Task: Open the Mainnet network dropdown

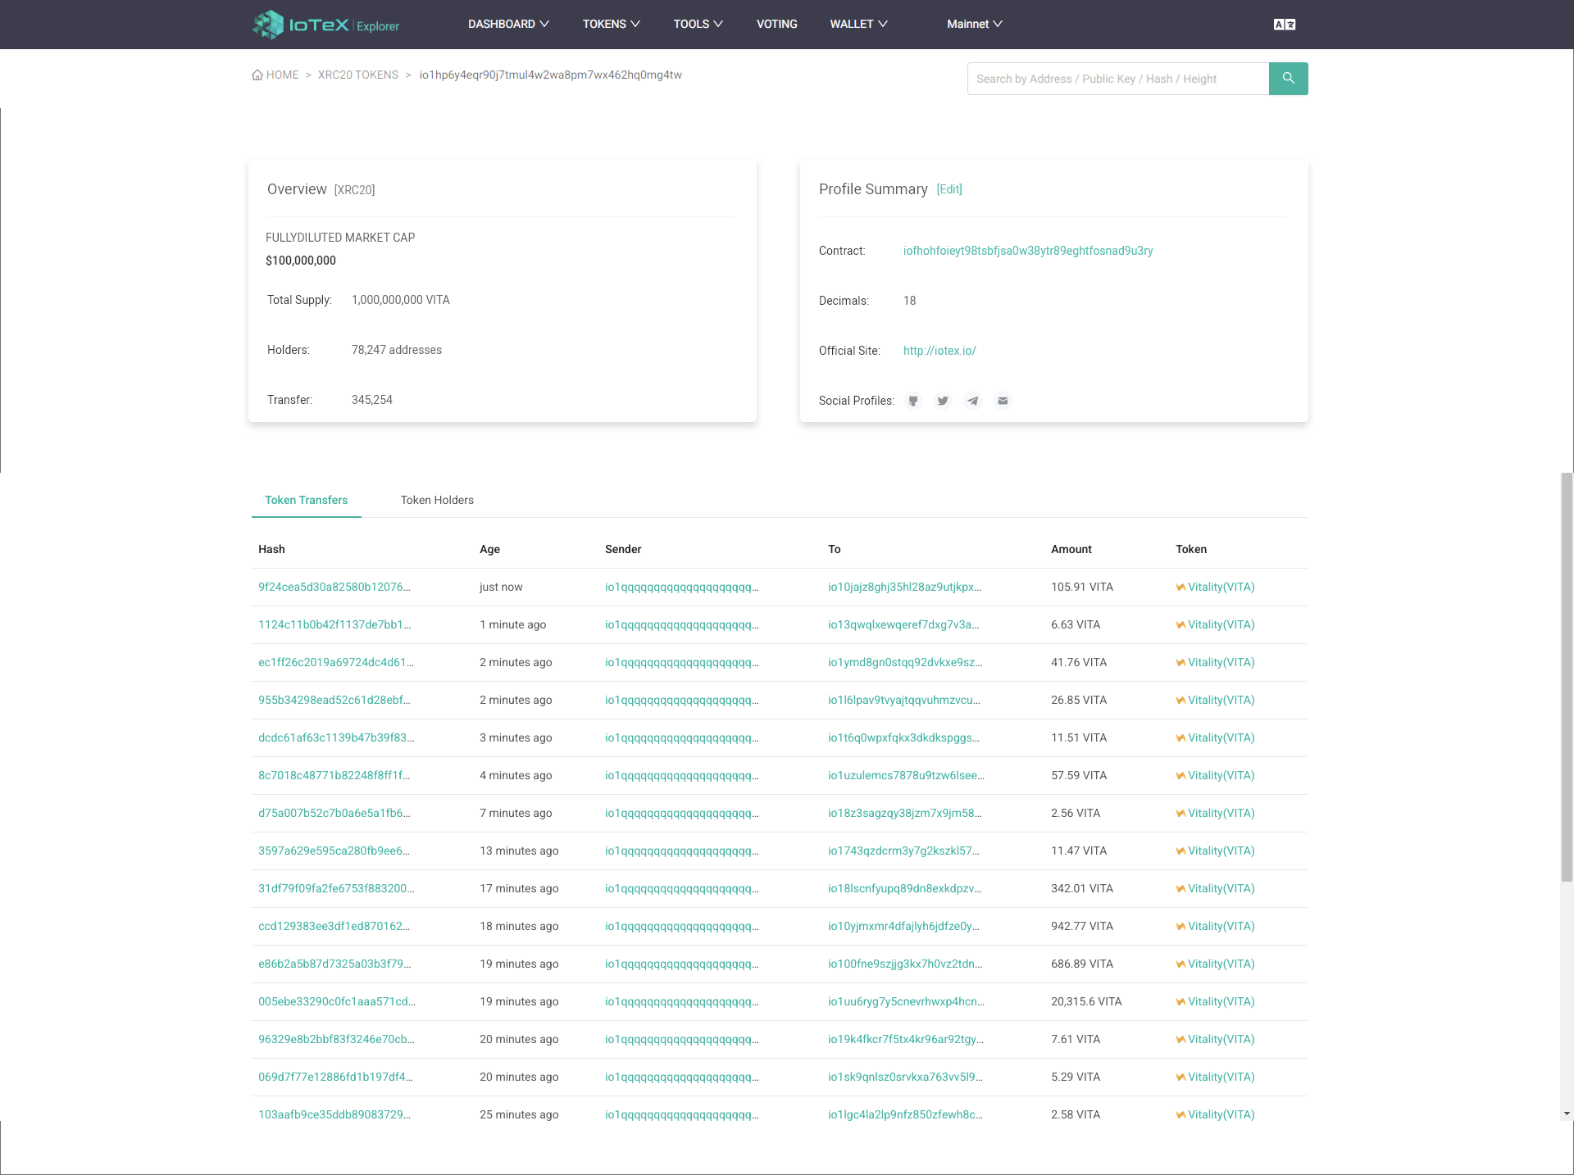Action: coord(973,24)
